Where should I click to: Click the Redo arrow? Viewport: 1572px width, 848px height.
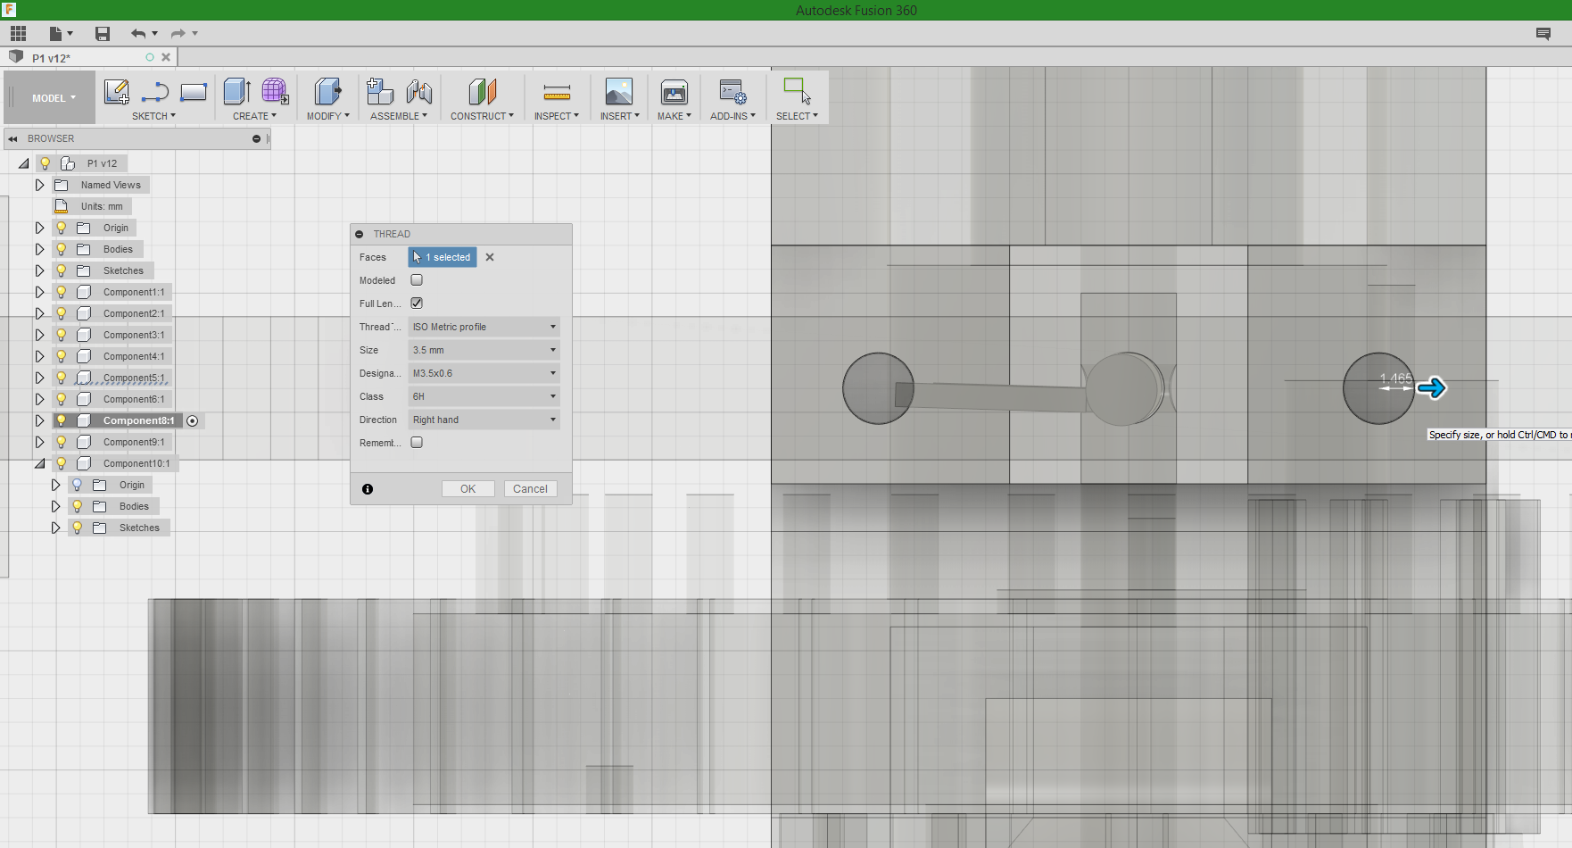pos(178,34)
